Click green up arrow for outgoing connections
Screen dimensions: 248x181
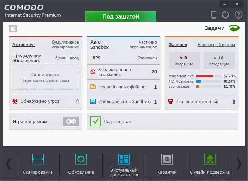pos(215,58)
